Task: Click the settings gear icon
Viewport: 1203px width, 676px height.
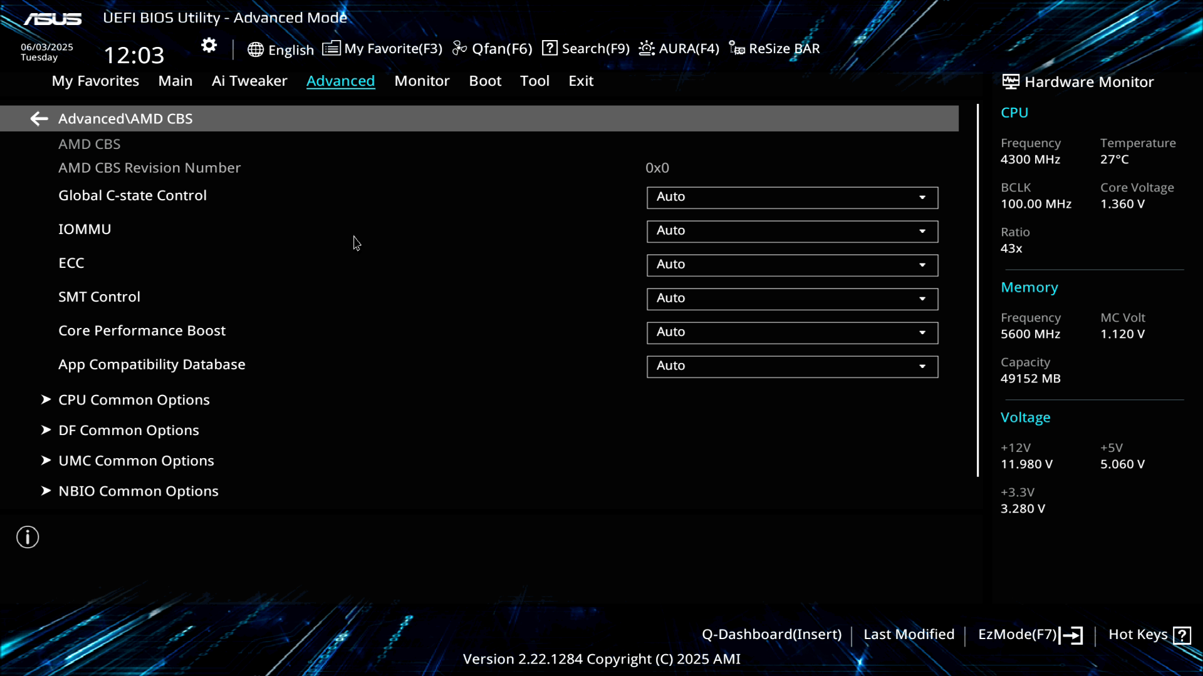Action: pos(209,46)
